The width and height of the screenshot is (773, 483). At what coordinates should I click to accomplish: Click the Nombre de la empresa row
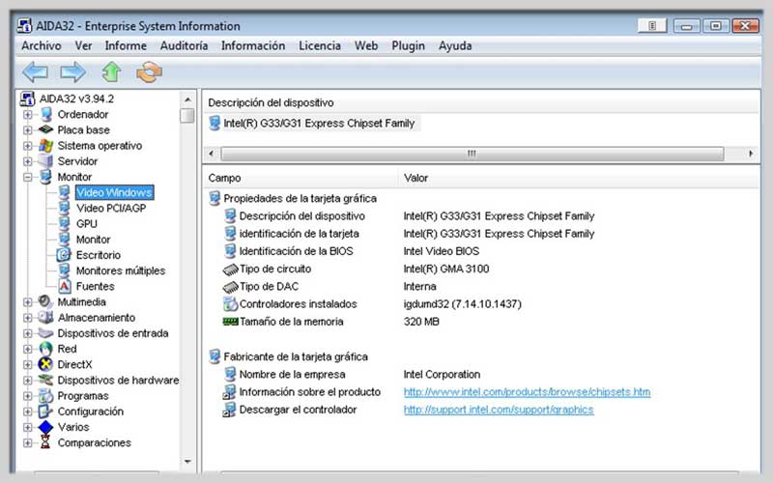[292, 374]
